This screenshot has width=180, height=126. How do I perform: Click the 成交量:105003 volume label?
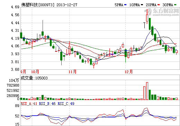pos(34,78)
